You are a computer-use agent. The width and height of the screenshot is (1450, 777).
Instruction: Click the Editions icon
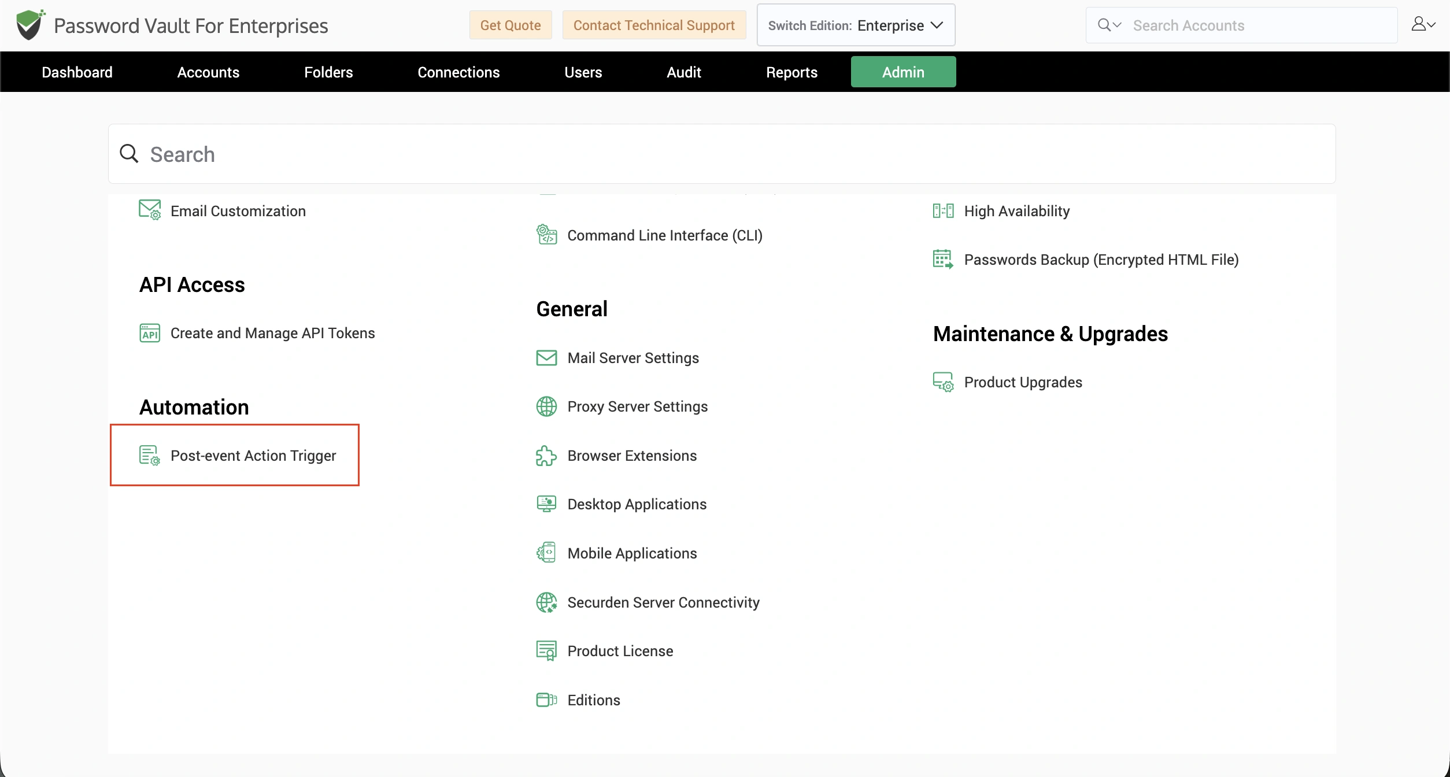(x=546, y=700)
